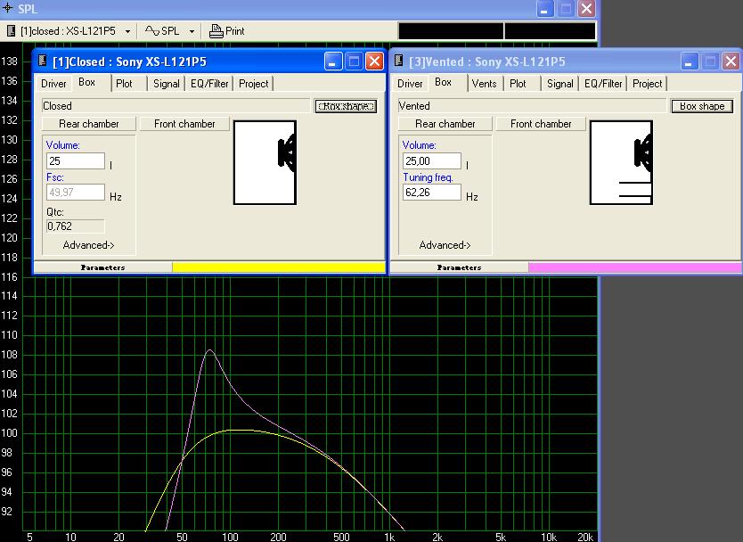
Task: Click the SPL window title crosshair icon
Action: click(8, 8)
